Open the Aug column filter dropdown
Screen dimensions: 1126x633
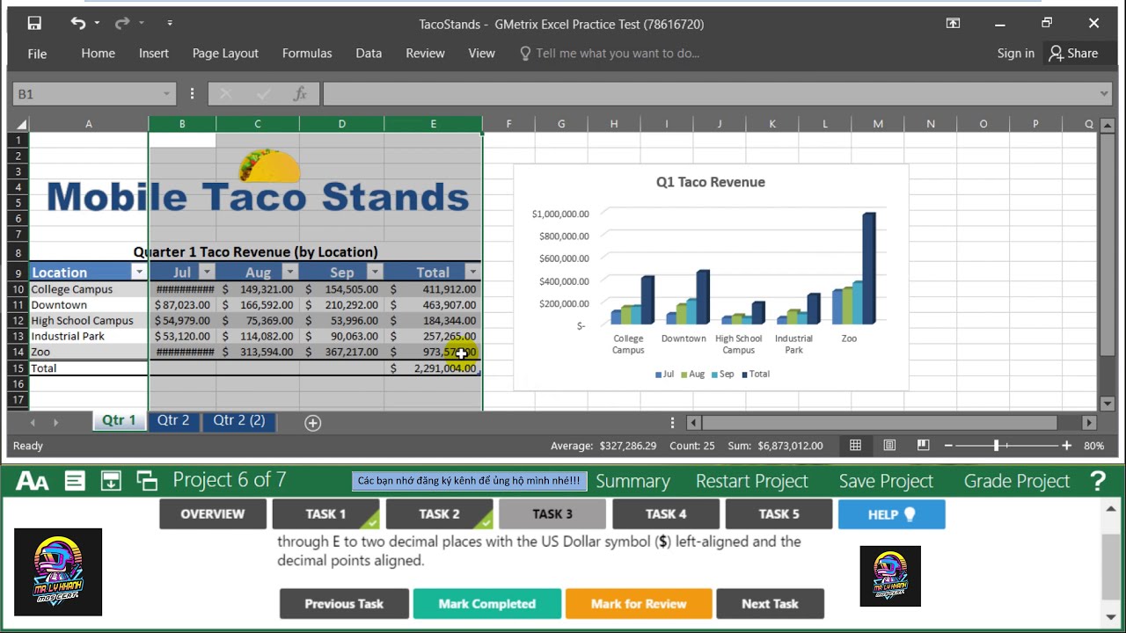pos(290,273)
